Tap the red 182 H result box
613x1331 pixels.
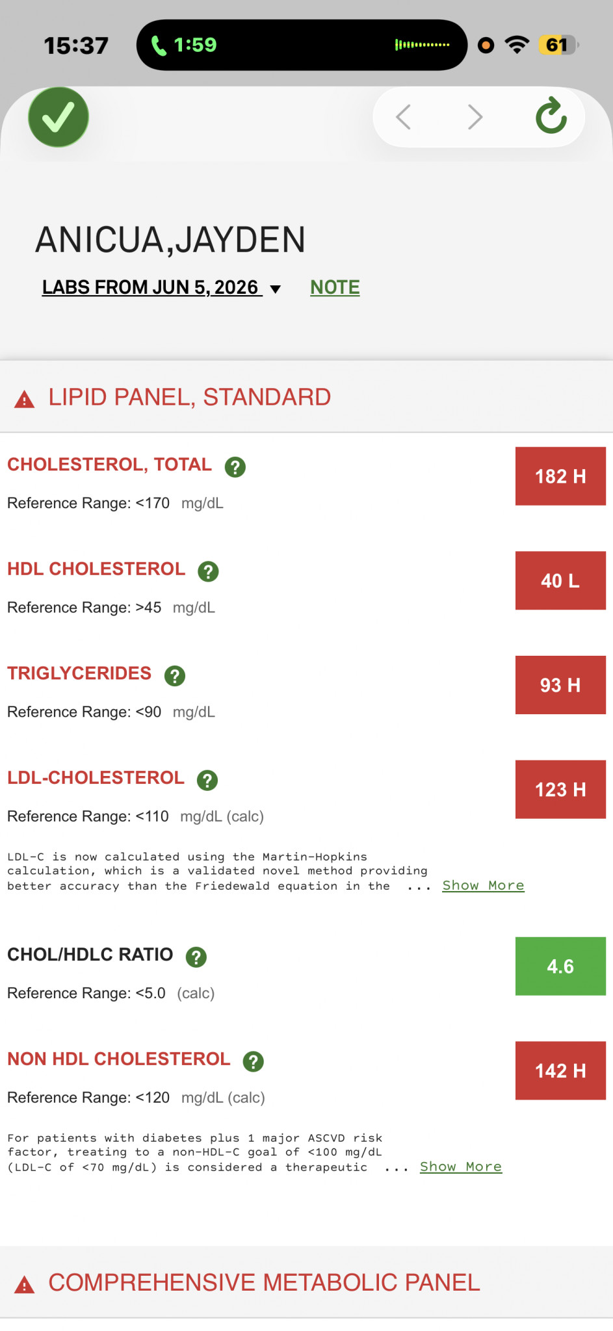560,476
